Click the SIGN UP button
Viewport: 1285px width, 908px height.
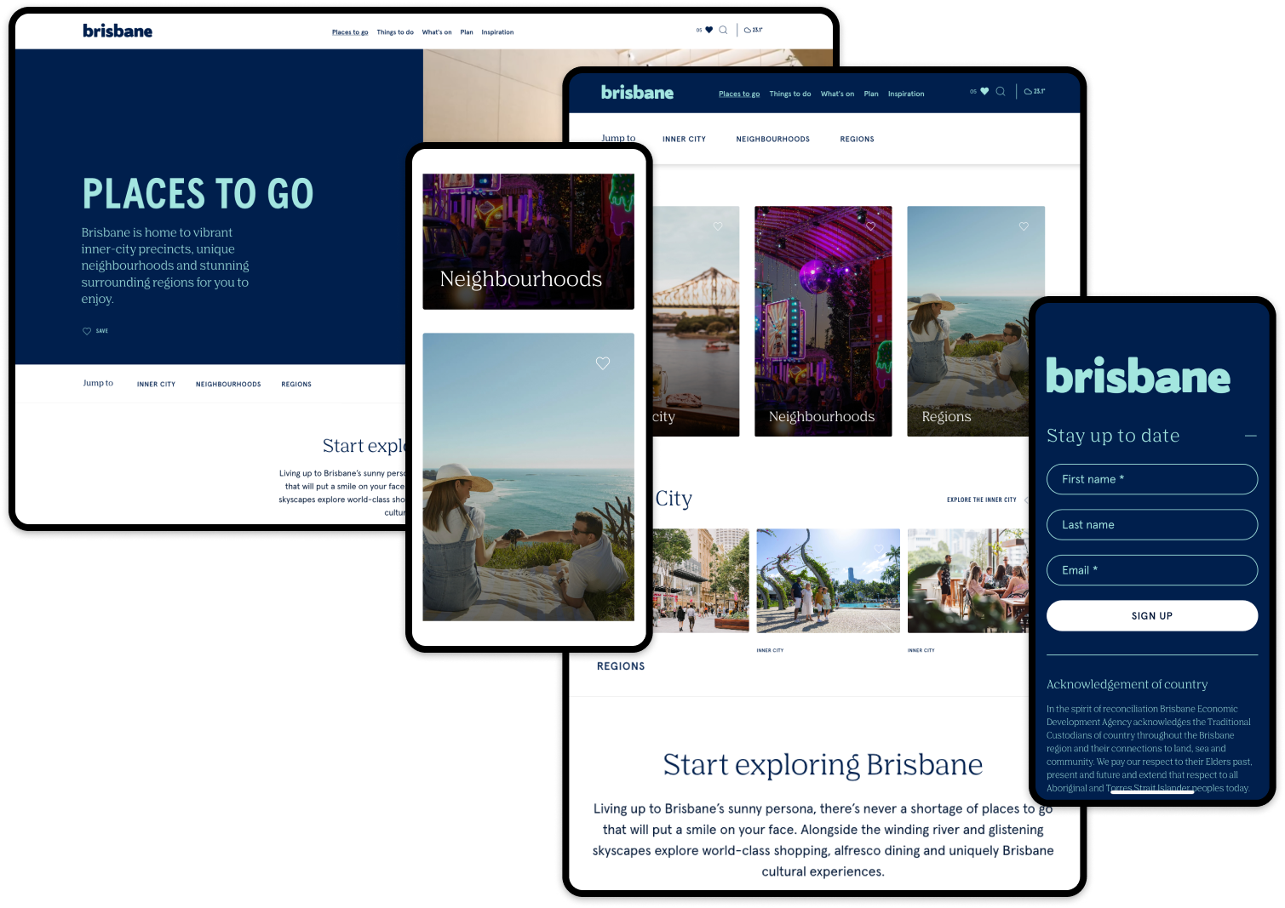point(1151,615)
